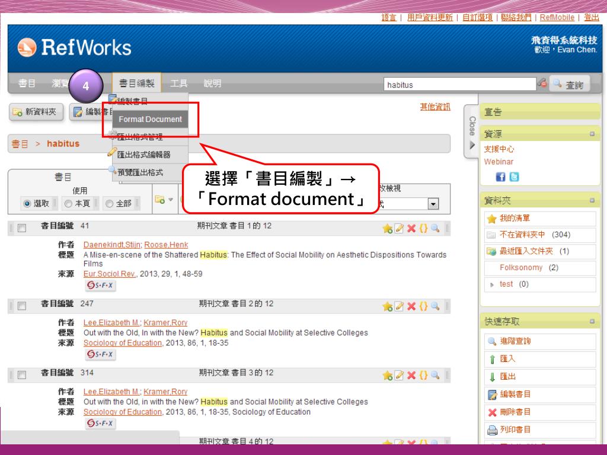
Task: Click 匯出 quick access item
Action: pos(539,377)
